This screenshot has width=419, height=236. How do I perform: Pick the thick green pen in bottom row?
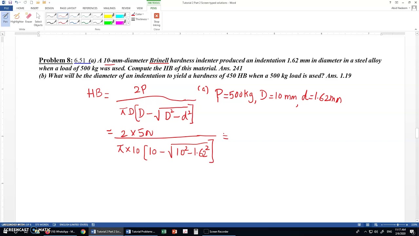[x=86, y=22]
